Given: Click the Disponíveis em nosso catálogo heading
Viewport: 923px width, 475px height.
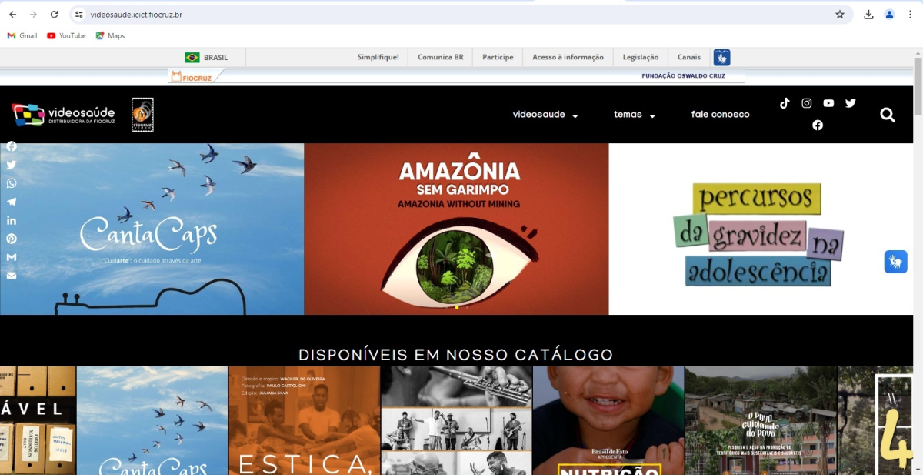Looking at the screenshot, I should pyautogui.click(x=456, y=355).
